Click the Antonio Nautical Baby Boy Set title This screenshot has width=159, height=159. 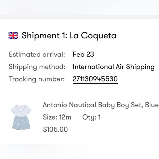tap(101, 105)
